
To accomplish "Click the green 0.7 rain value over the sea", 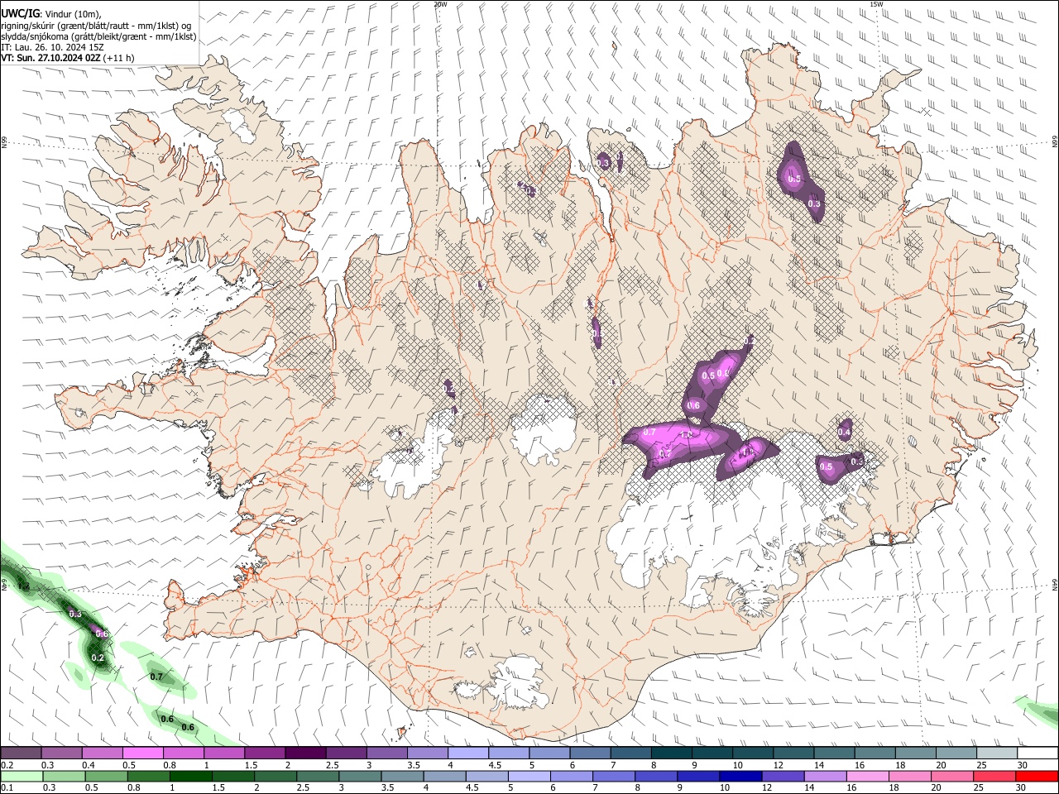I will coord(156,677).
